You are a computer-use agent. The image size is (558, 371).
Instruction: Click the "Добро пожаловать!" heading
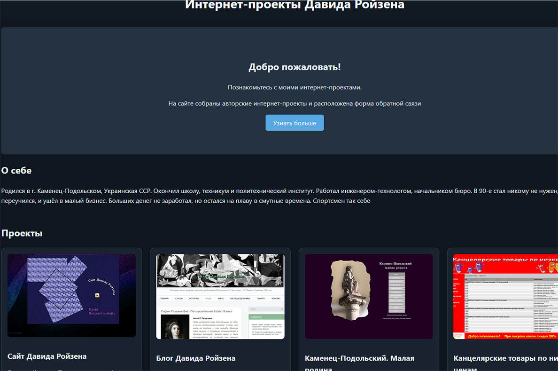point(294,67)
